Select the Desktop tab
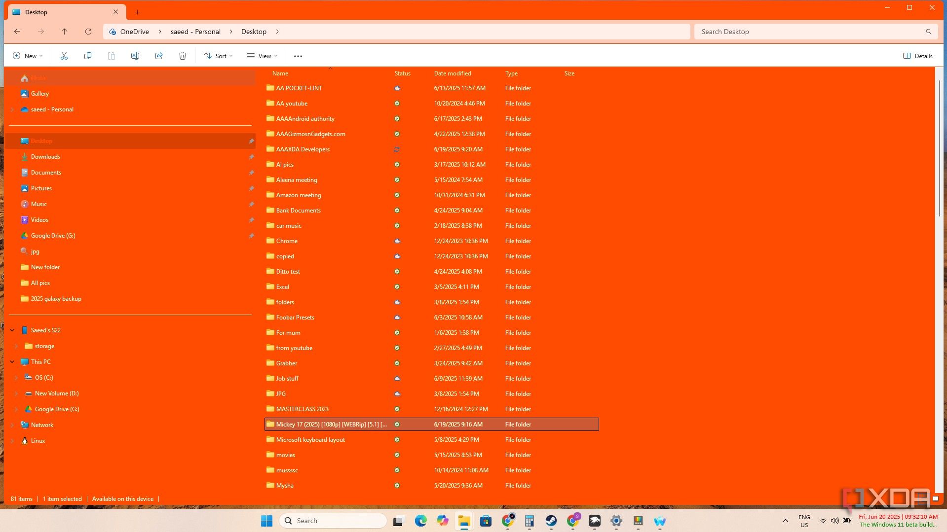 (x=66, y=12)
